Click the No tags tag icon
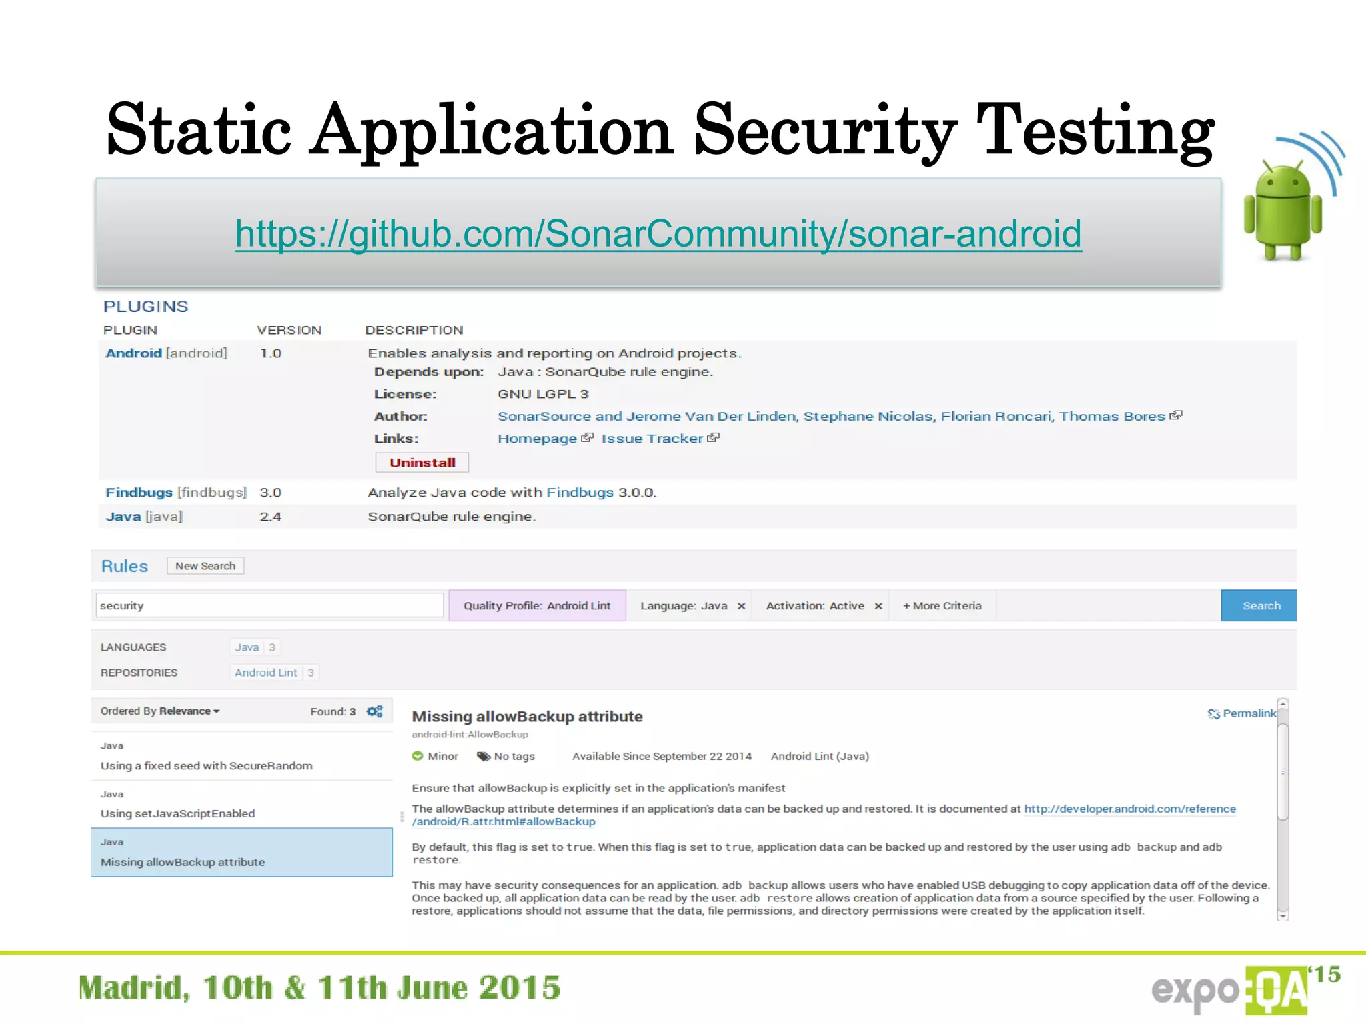This screenshot has width=1366, height=1024. tap(484, 756)
